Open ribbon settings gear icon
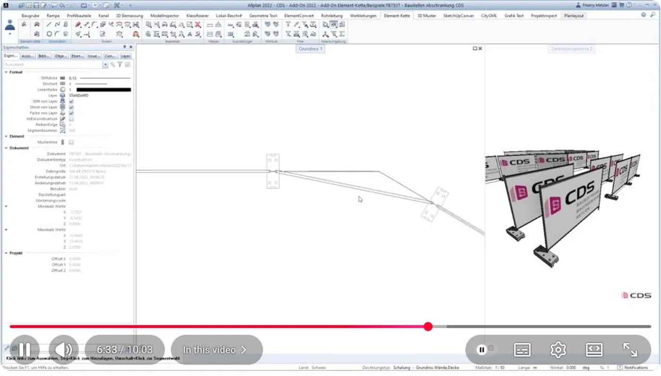661x376 pixels. coord(644,15)
